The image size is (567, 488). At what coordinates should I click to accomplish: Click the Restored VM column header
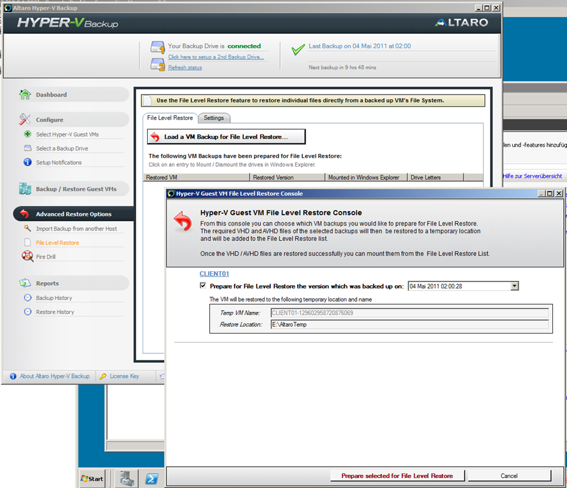[197, 177]
